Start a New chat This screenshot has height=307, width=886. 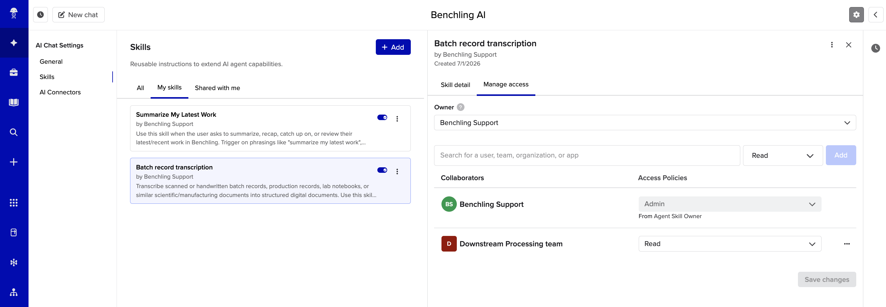(x=79, y=15)
